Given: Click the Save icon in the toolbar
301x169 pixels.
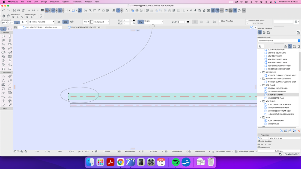Looking at the screenshot, I should click(x=14, y=11).
